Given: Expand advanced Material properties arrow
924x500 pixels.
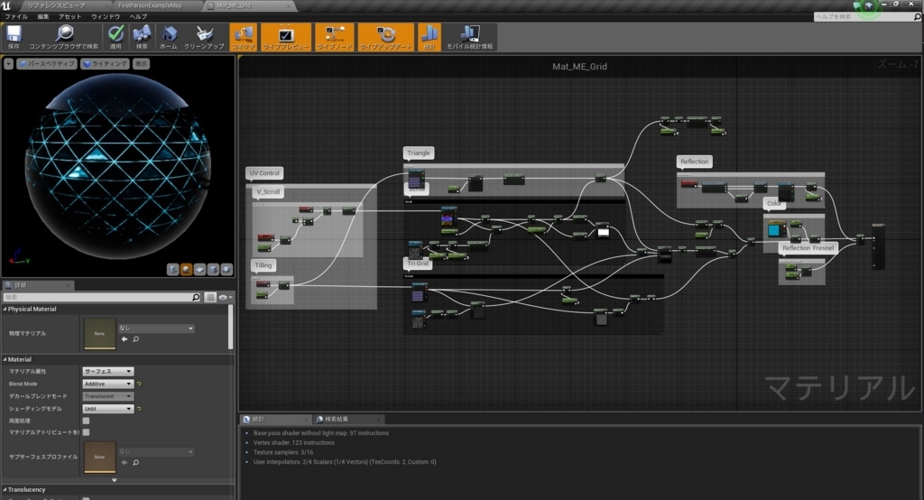Looking at the screenshot, I should click(x=115, y=480).
